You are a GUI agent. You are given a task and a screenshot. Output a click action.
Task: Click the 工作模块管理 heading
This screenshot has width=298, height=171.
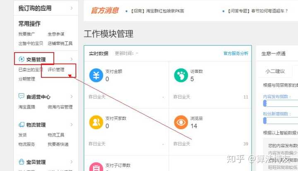[x=108, y=34]
